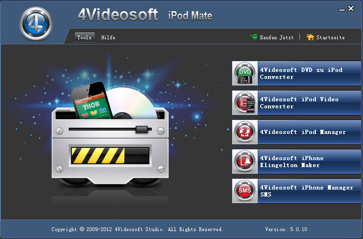The width and height of the screenshot is (363, 239).
Task: Start the 4Videosoft iPod Manager
Action: [x=303, y=132]
